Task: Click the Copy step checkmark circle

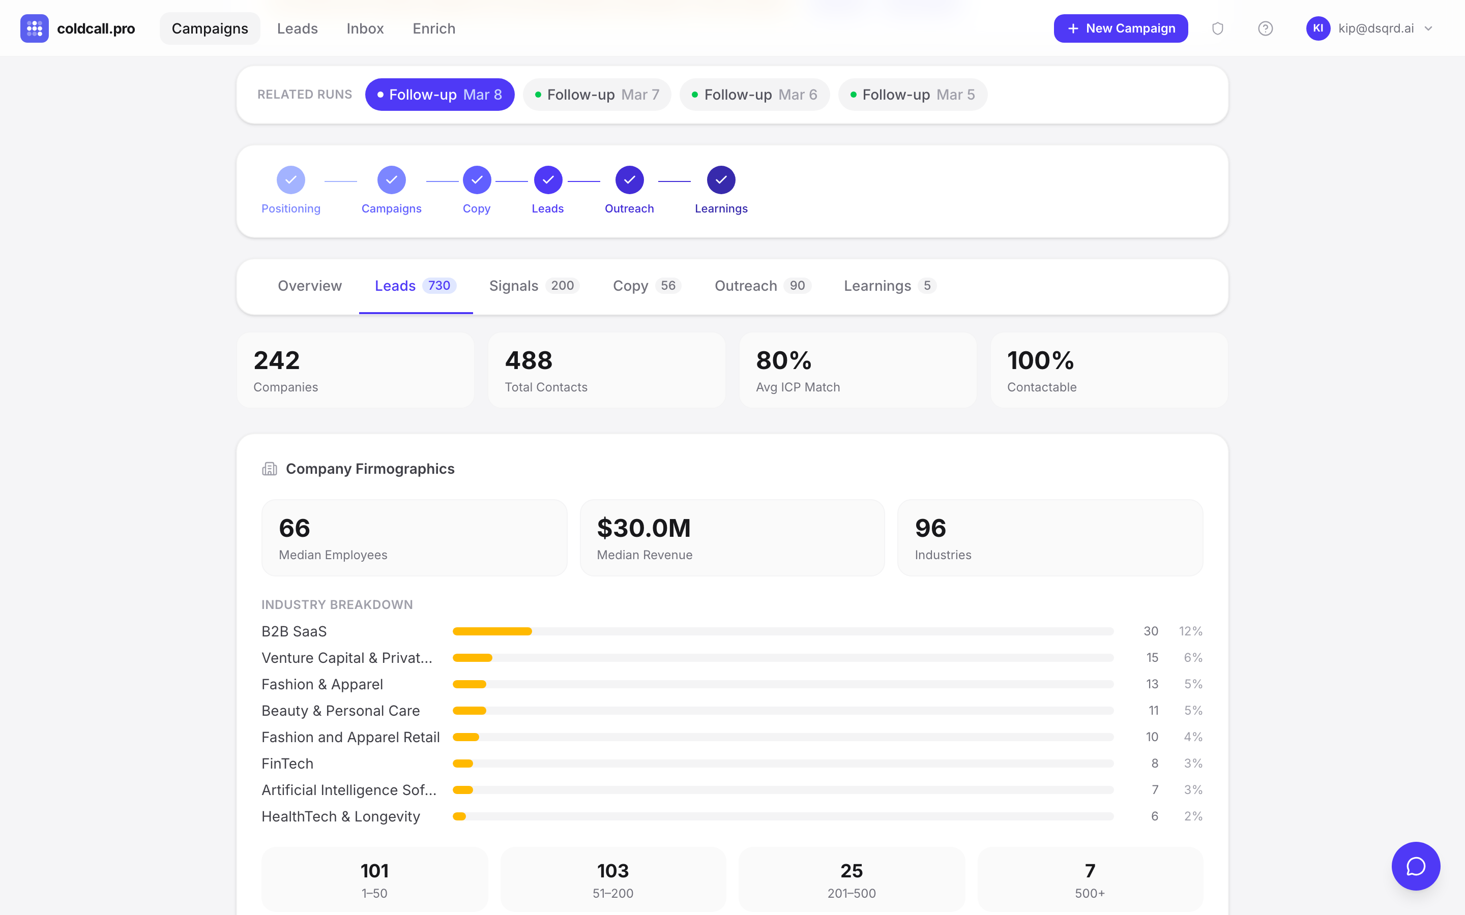Action: (477, 180)
